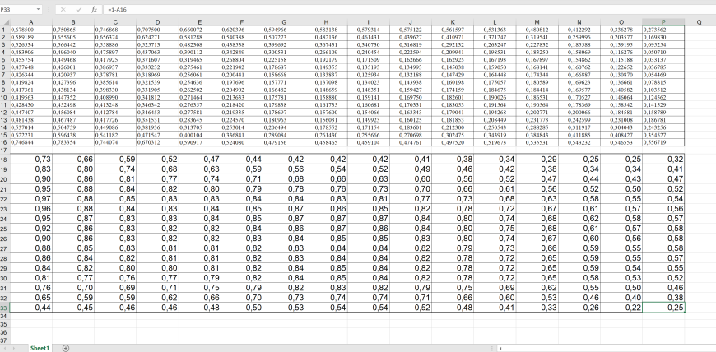Select column Q header
The height and width of the screenshot is (352, 716).
(699, 22)
